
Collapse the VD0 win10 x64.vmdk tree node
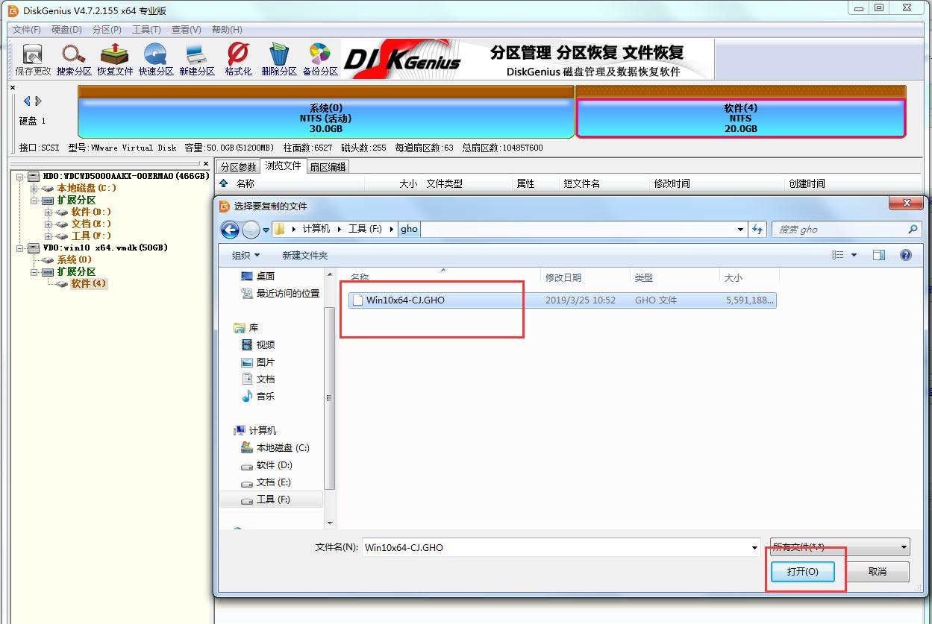tap(21, 248)
